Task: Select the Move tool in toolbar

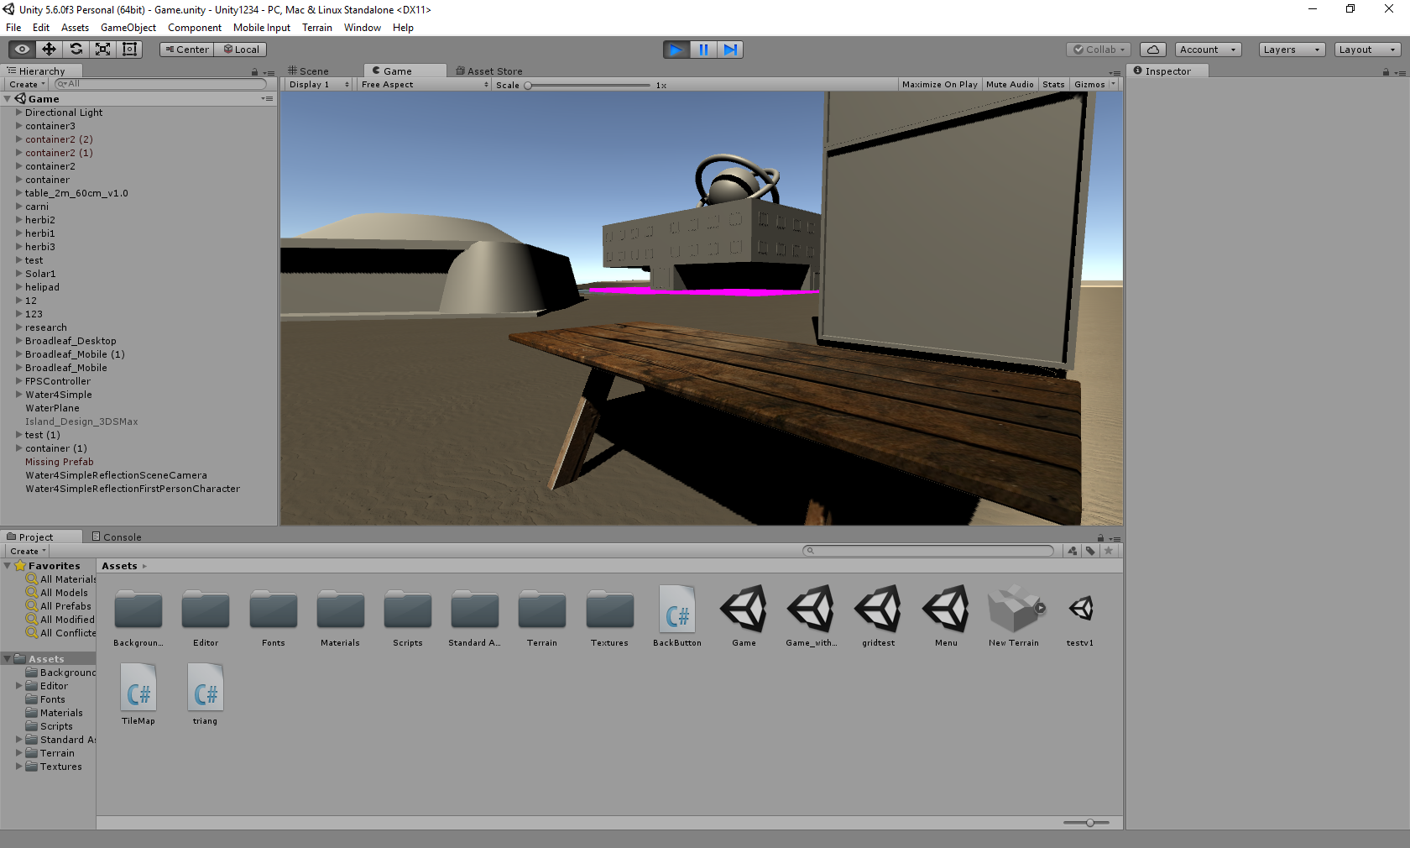Action: point(49,50)
